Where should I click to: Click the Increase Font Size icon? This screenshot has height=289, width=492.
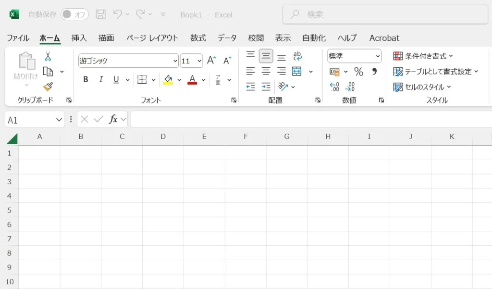pyautogui.click(x=211, y=61)
